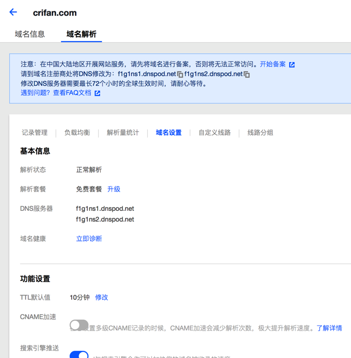Click the CNAME加速 label

[38, 317]
